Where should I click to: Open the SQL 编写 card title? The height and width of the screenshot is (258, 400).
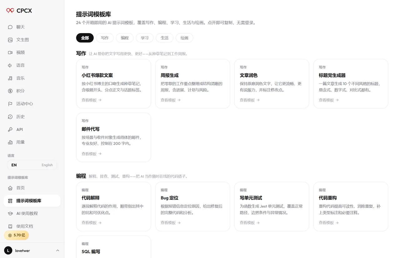[91, 252]
